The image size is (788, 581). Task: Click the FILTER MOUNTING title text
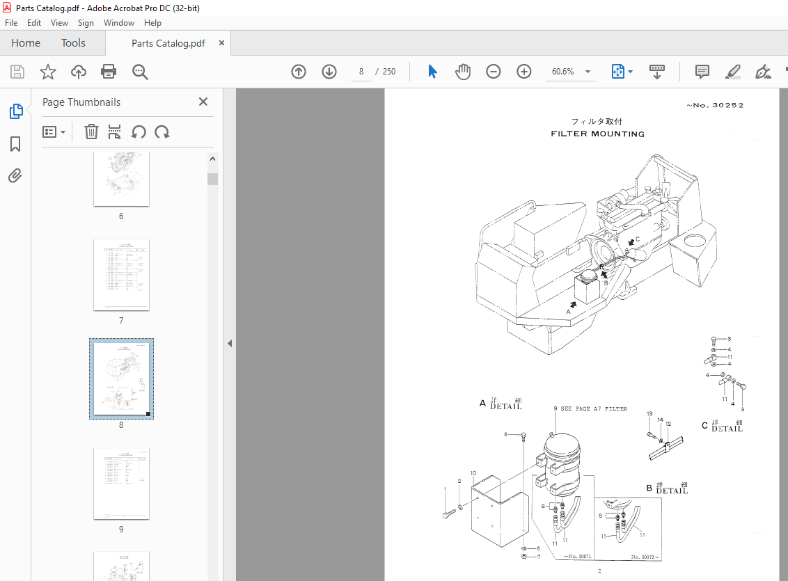point(597,134)
